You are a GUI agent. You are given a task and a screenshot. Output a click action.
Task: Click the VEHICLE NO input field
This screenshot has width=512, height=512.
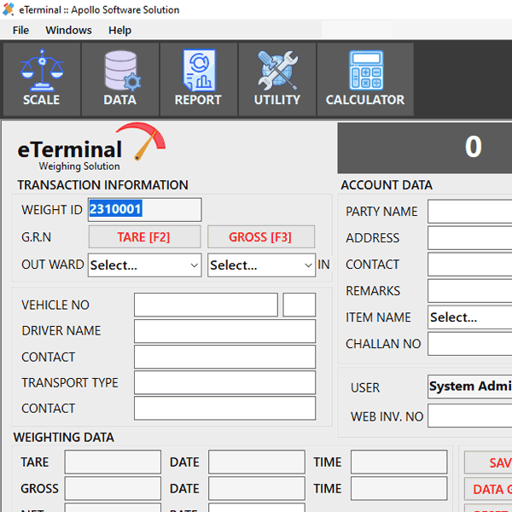tap(206, 305)
